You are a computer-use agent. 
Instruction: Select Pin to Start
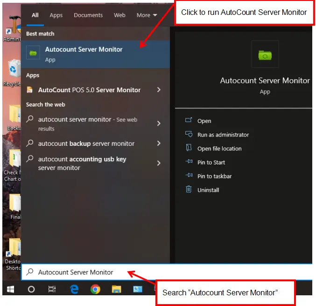point(211,162)
